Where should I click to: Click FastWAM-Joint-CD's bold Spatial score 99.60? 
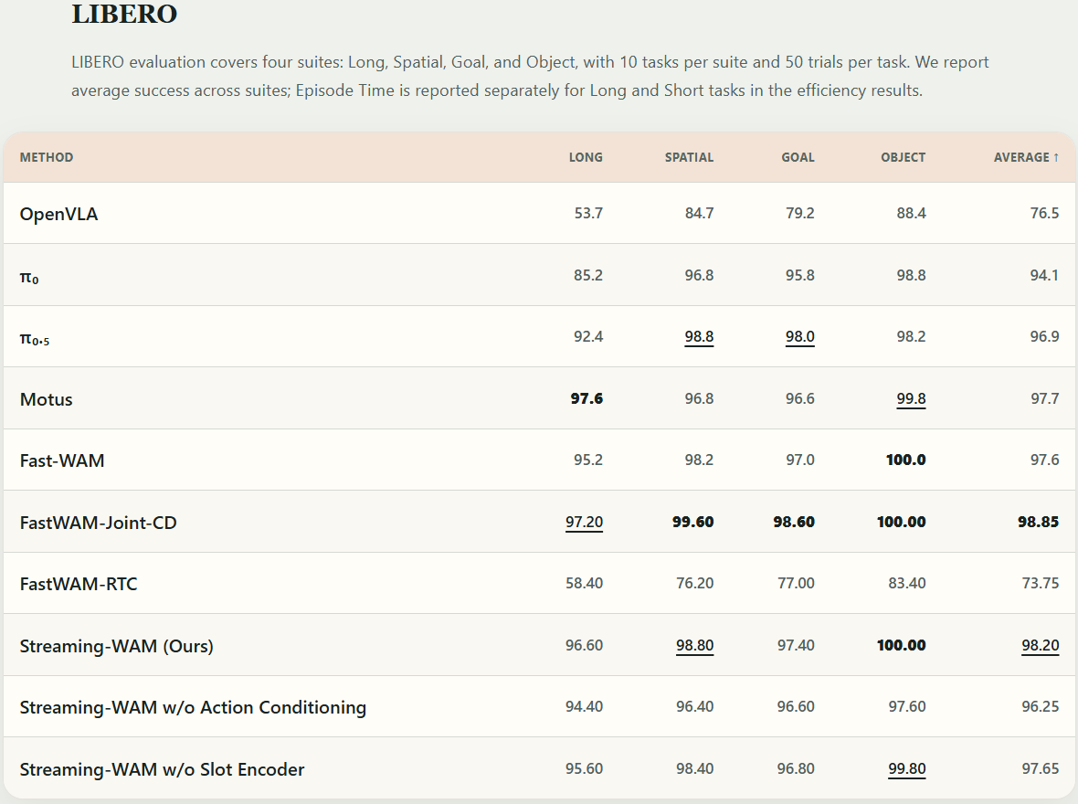[693, 522]
